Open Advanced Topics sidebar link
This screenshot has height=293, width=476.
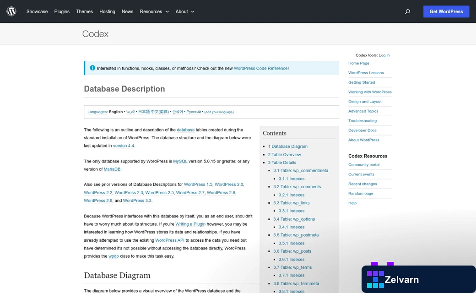point(363,111)
